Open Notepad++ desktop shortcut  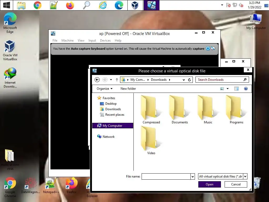[x=51, y=185]
